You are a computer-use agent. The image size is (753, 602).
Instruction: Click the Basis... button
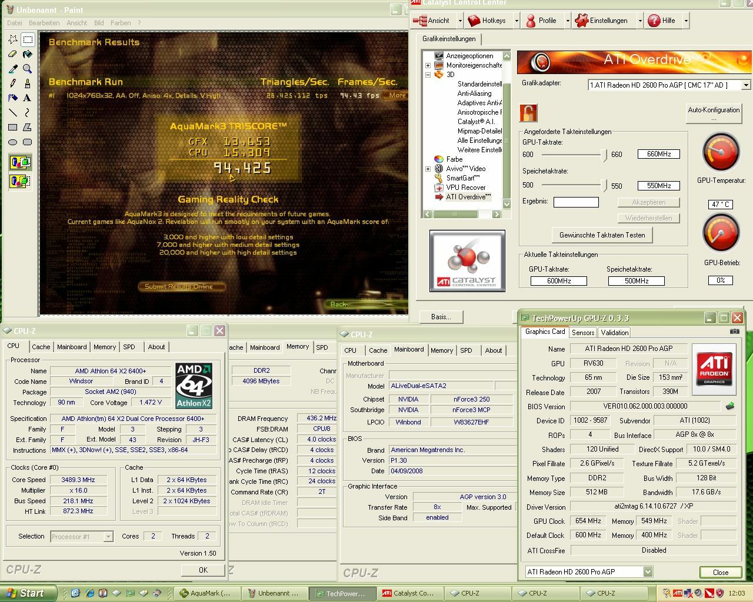click(441, 317)
